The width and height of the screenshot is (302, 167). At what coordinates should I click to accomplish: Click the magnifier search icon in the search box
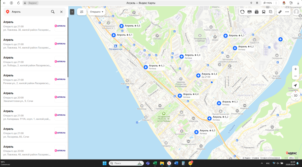53,12
